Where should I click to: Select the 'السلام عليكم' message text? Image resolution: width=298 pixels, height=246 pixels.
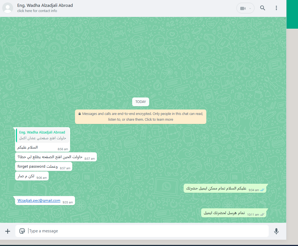point(28,147)
